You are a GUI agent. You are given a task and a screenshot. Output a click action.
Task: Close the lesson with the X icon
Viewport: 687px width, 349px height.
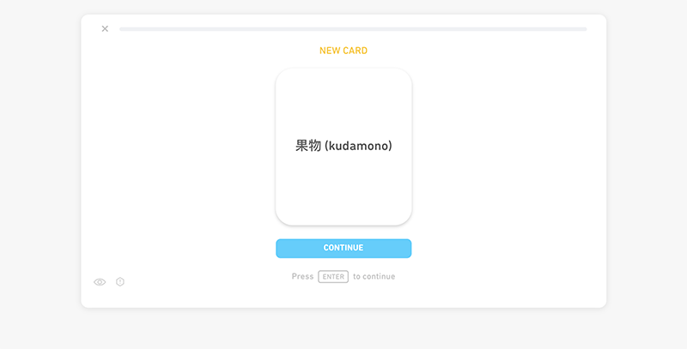(105, 29)
